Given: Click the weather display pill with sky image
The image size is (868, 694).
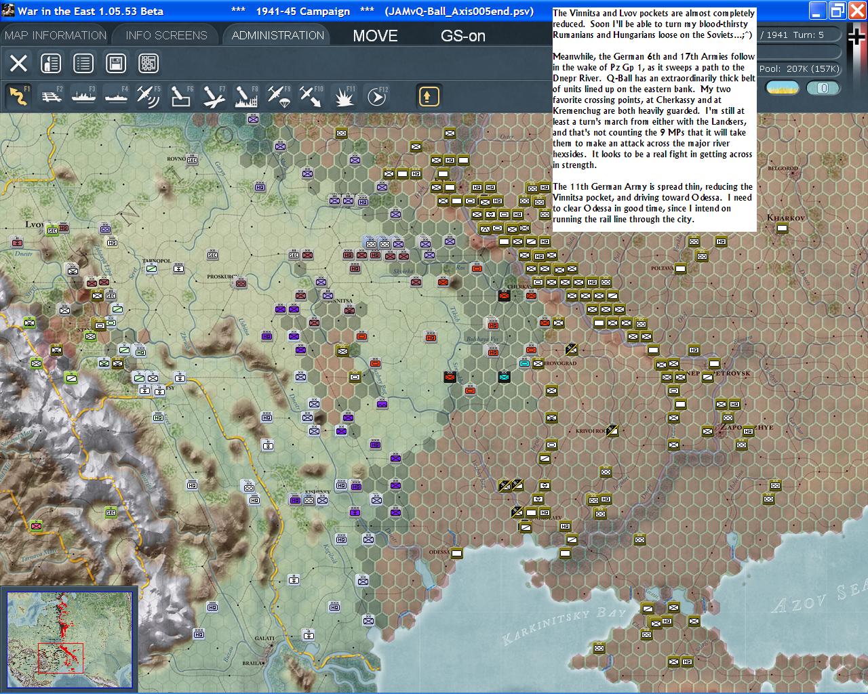Looking at the screenshot, I should pos(782,88).
